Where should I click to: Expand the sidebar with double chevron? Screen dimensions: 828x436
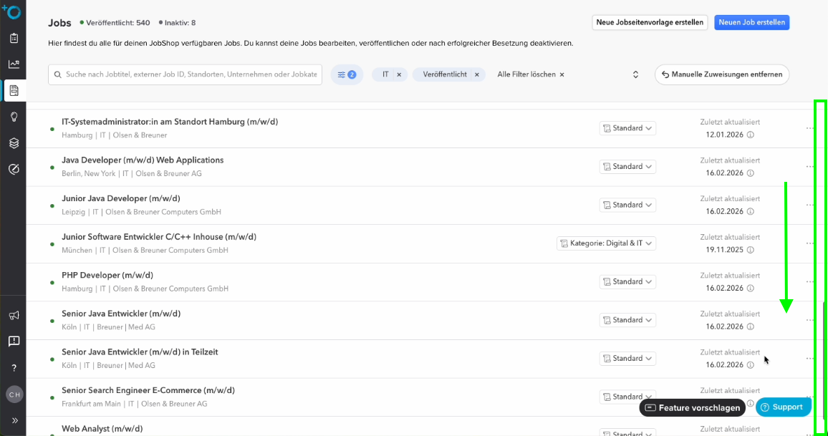[x=14, y=421]
